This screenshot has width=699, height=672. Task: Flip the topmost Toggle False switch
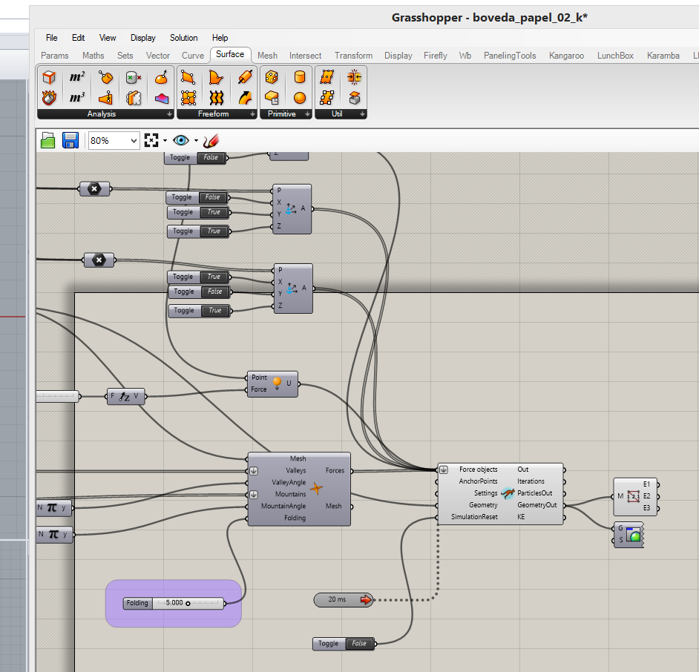pos(211,157)
